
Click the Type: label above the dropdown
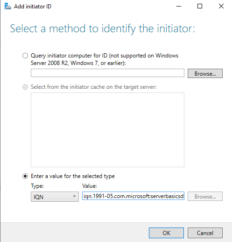(x=37, y=186)
